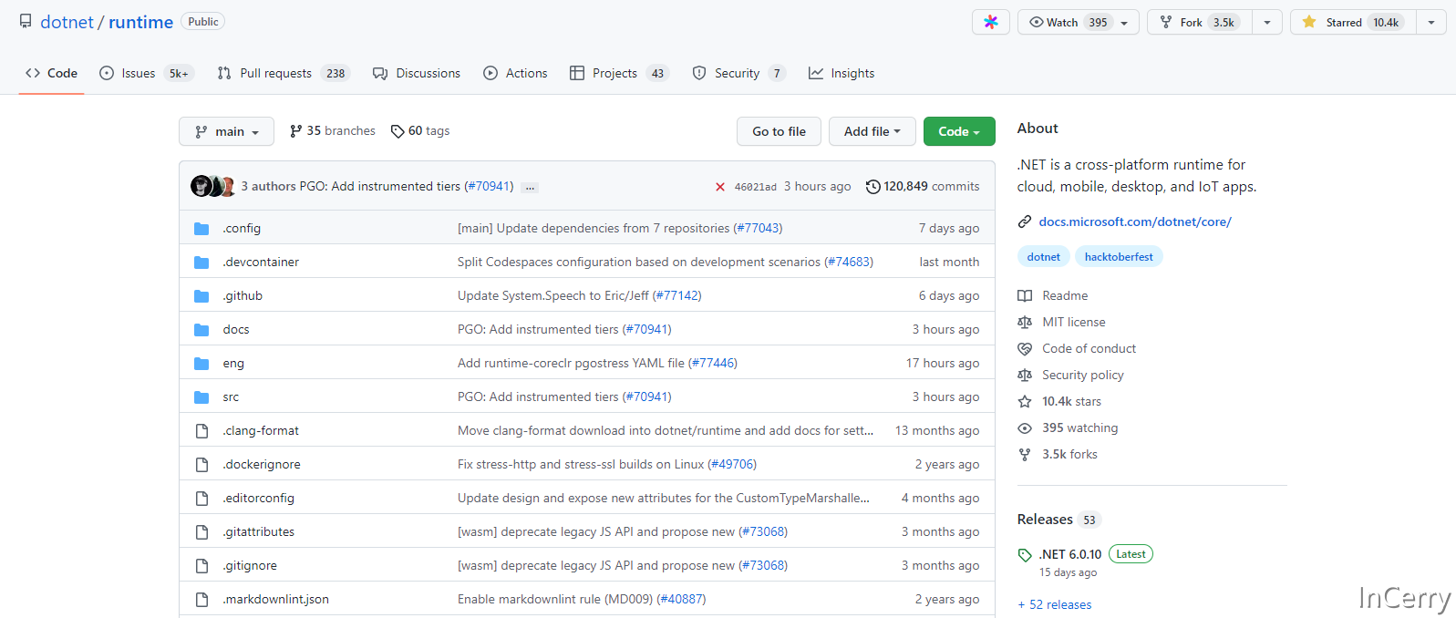Select the hacktoberfest topic tag
This screenshot has width=1456, height=618.
click(x=1118, y=257)
